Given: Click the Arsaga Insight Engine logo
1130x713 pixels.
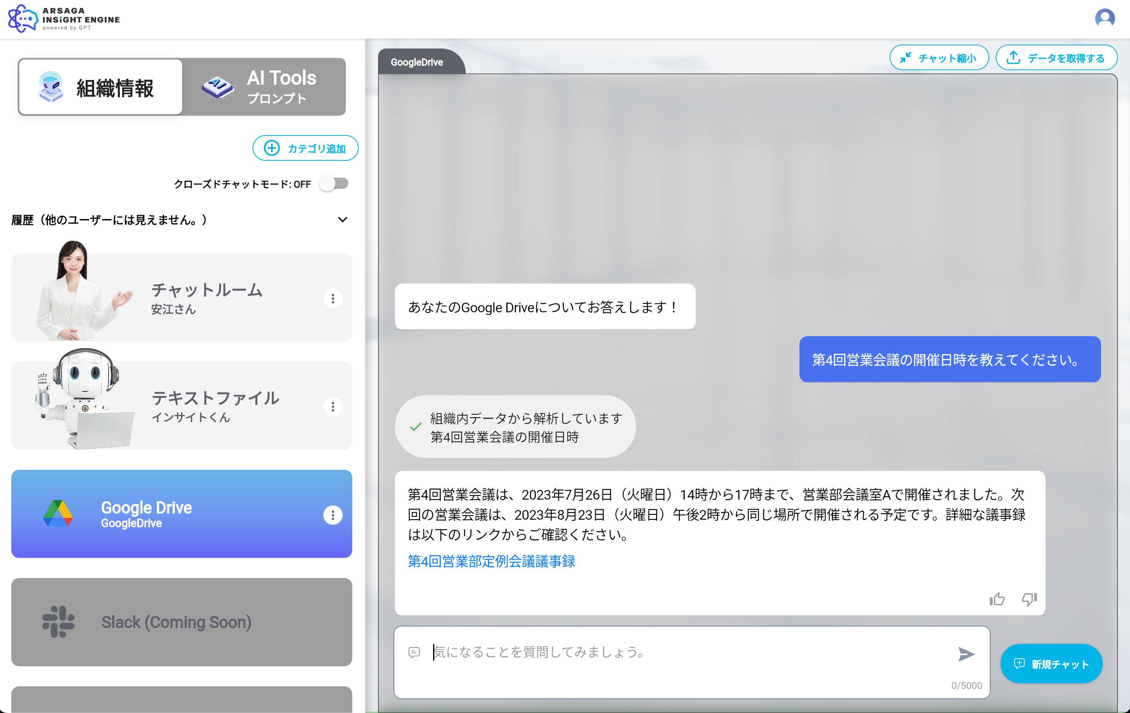Looking at the screenshot, I should pos(64,19).
